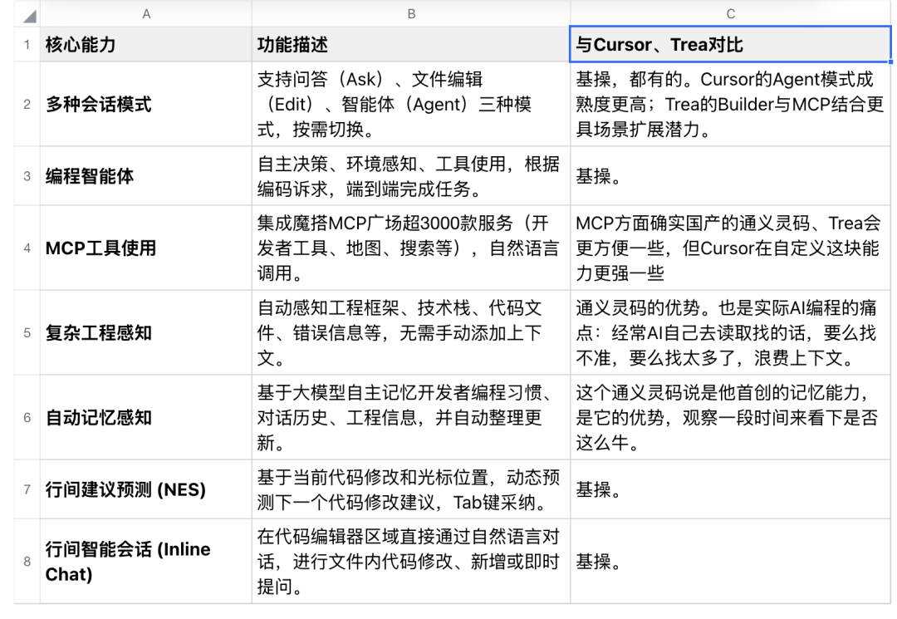Click comparison cell starting '这个通义灵码说是'

pyautogui.click(x=731, y=418)
